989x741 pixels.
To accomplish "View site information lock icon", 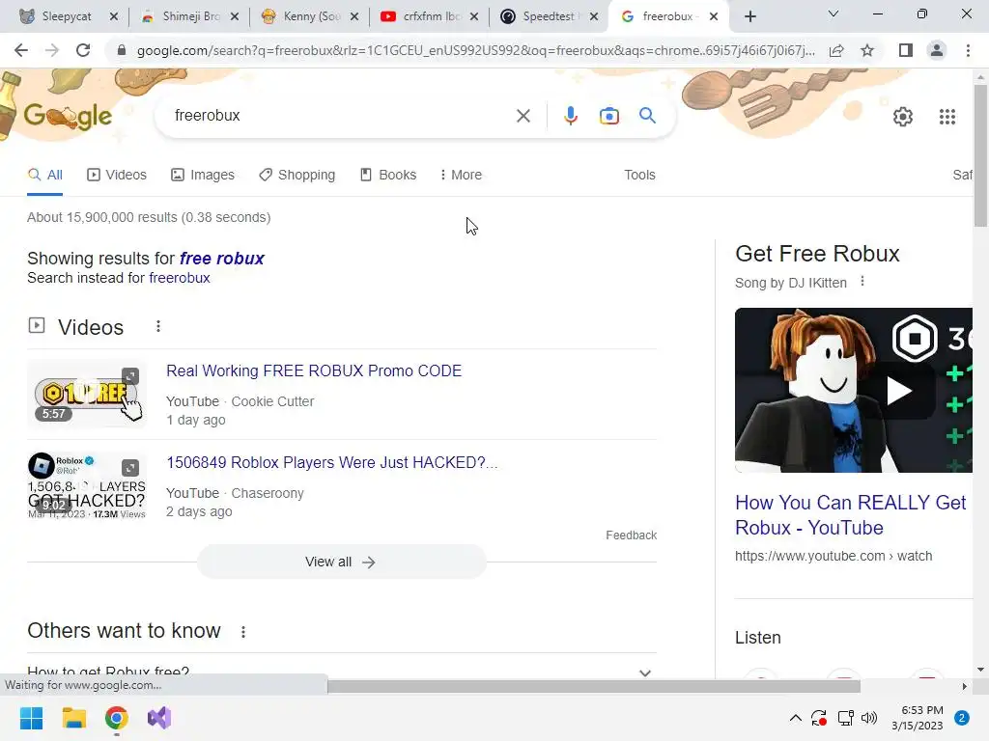I will pyautogui.click(x=122, y=50).
